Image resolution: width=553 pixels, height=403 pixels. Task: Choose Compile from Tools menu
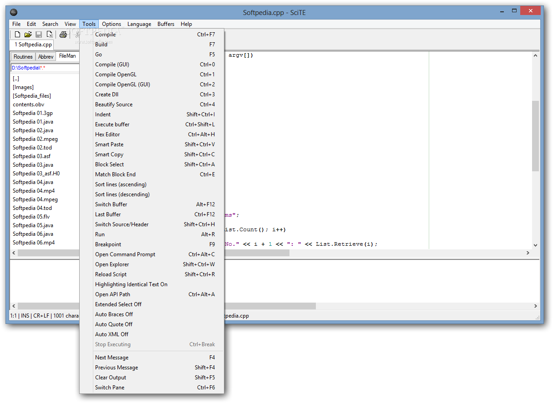click(x=152, y=35)
